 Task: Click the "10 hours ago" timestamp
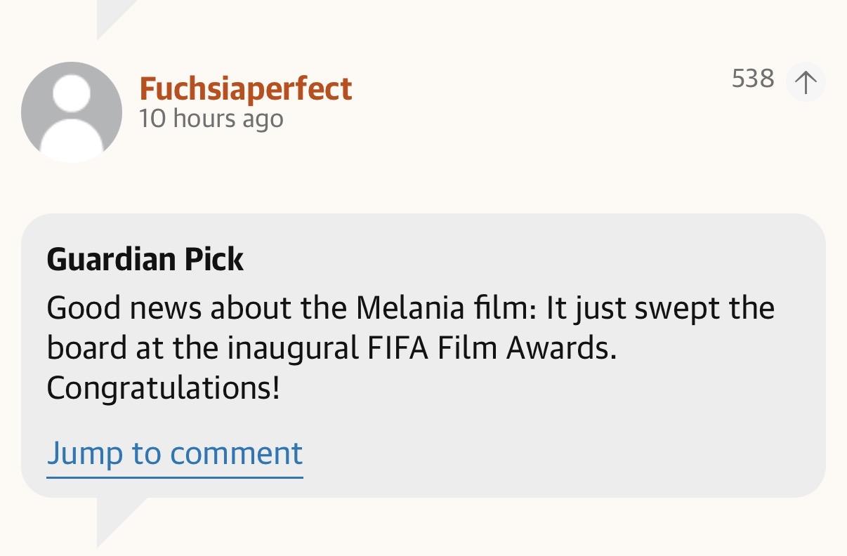pos(211,118)
